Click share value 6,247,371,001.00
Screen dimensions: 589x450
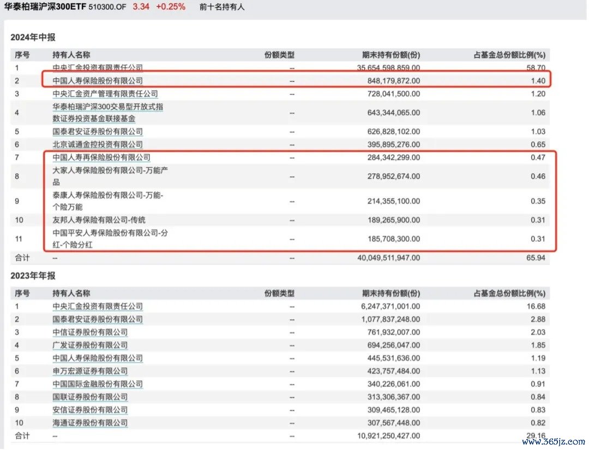tap(390, 306)
